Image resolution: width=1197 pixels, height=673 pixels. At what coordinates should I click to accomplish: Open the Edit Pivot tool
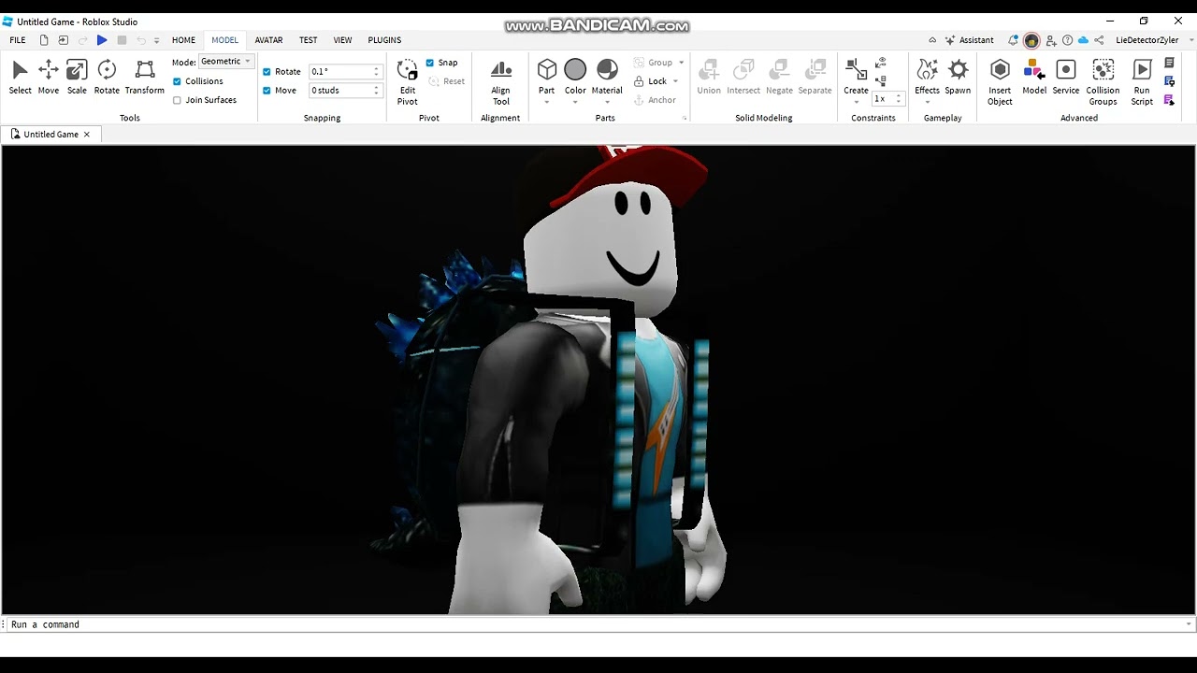(x=407, y=82)
